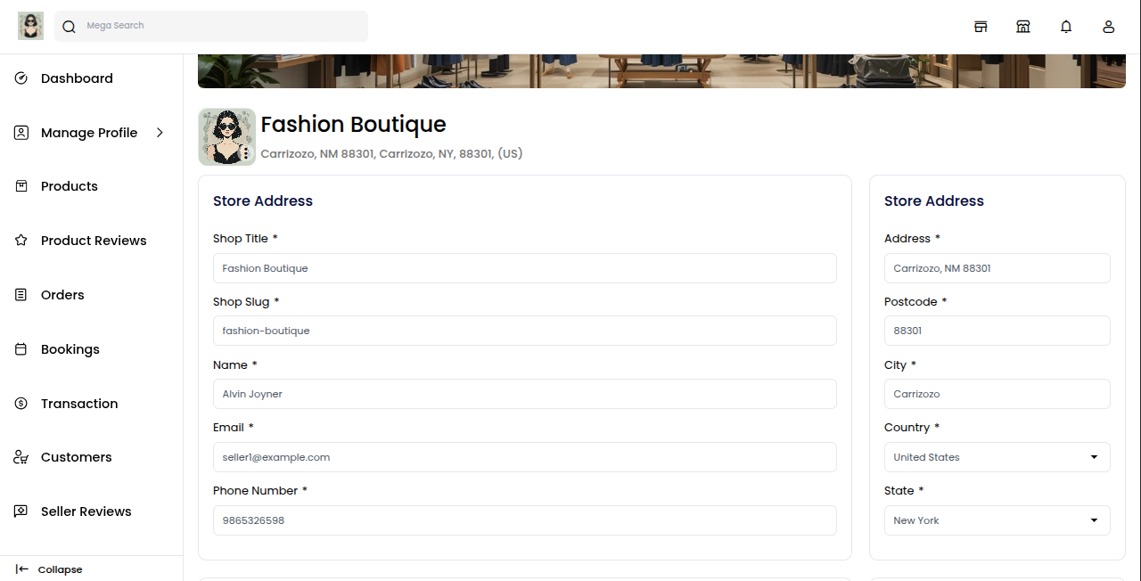Click the profile avatar in top-left corner
The width and height of the screenshot is (1141, 581).
30,26
